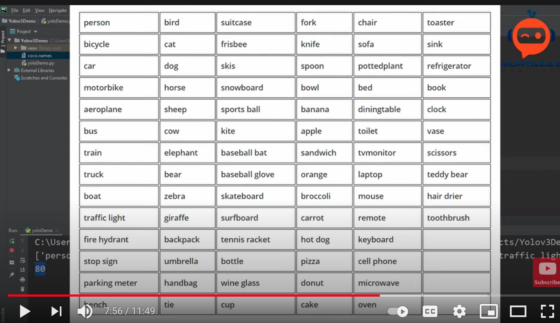
Task: Click the 'aeroplane' table cell
Action: [119, 109]
